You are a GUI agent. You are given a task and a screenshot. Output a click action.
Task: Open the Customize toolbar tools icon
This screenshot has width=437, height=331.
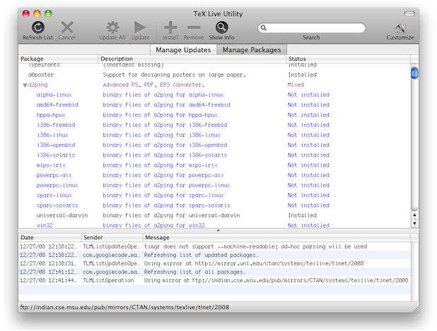click(400, 28)
